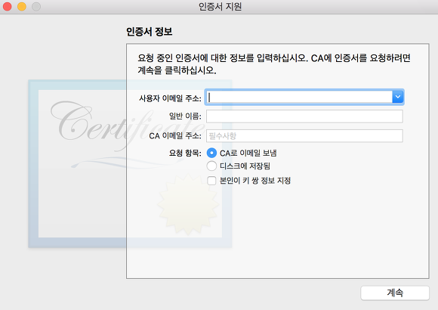
Task: Click the 일반 이름 input field
Action: (x=304, y=116)
